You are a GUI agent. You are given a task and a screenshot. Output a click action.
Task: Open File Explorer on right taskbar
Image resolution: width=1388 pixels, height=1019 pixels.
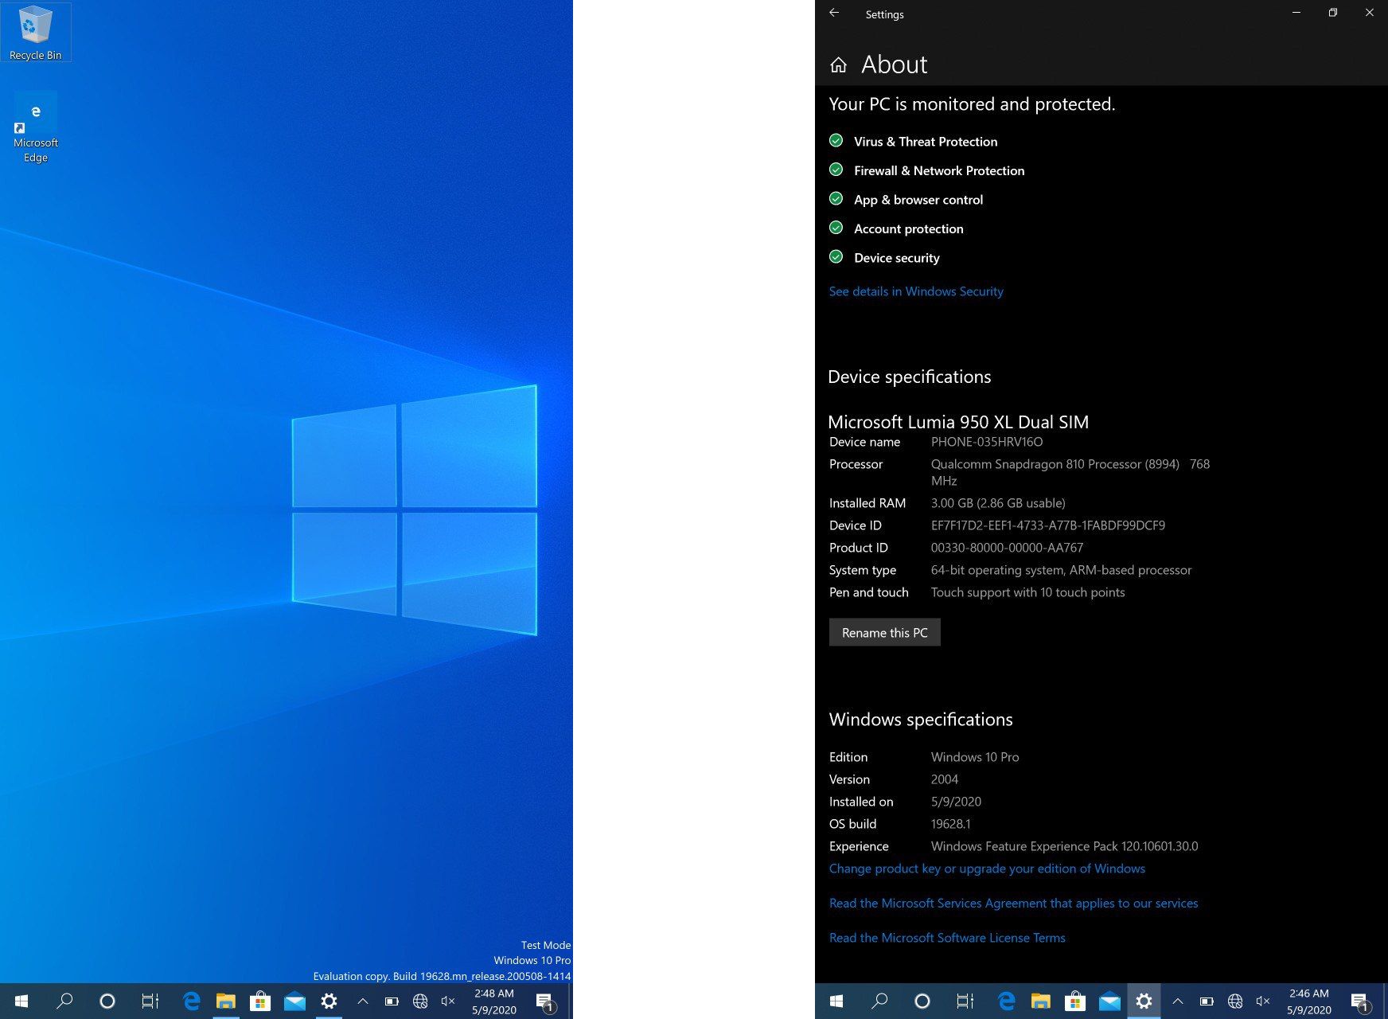(x=1041, y=1001)
